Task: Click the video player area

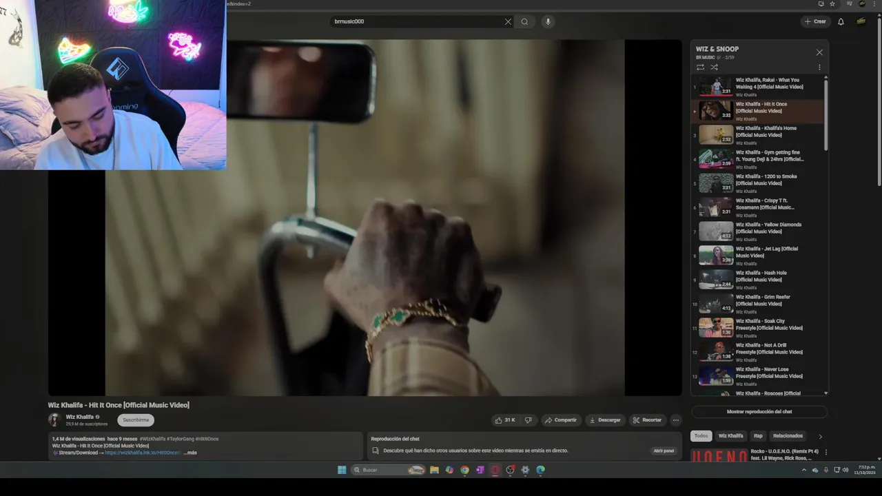Action: pyautogui.click(x=365, y=218)
